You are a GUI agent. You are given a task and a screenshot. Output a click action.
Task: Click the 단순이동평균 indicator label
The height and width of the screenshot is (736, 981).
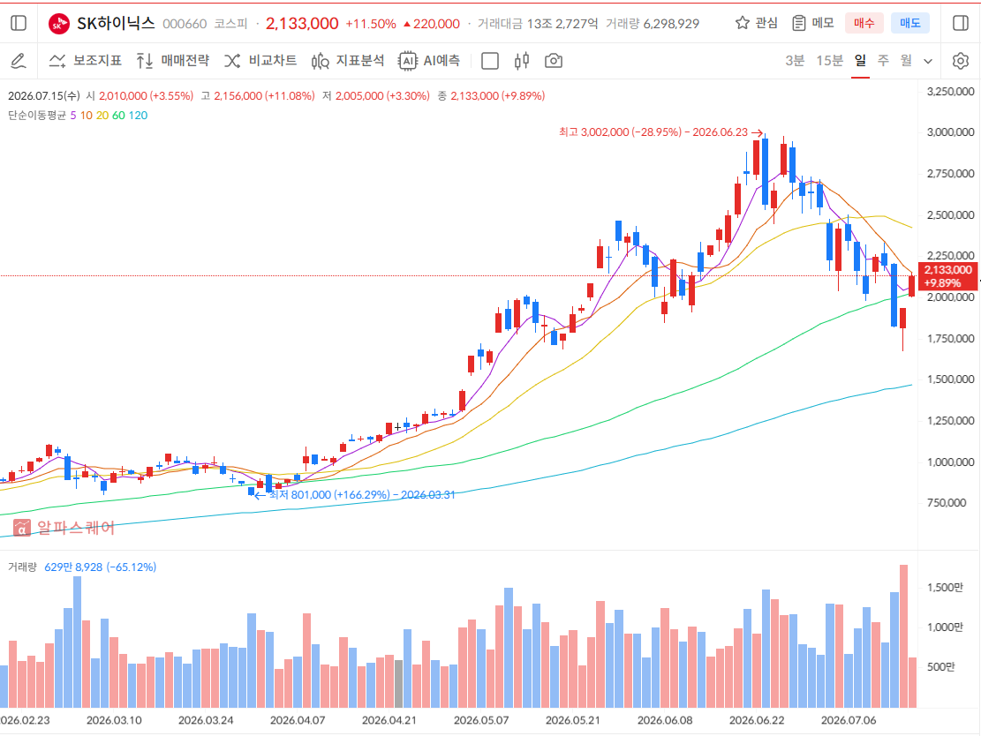click(x=37, y=115)
